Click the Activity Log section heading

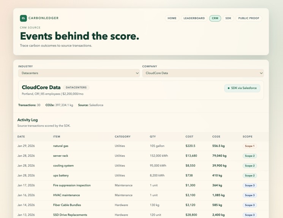point(28,120)
